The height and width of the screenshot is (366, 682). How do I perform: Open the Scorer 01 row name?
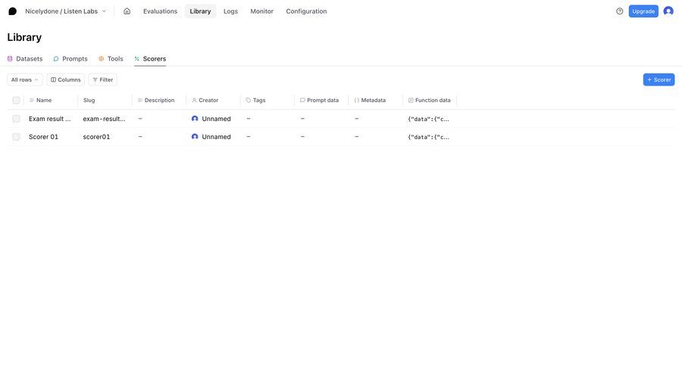tap(43, 137)
